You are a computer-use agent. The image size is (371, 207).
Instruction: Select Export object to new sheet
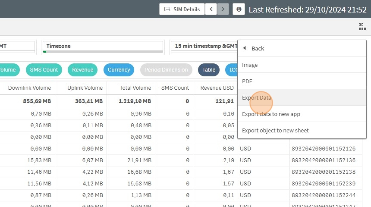coord(302,130)
